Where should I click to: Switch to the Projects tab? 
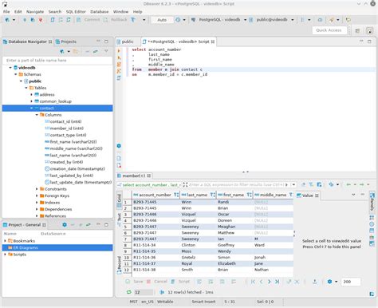(x=66, y=41)
